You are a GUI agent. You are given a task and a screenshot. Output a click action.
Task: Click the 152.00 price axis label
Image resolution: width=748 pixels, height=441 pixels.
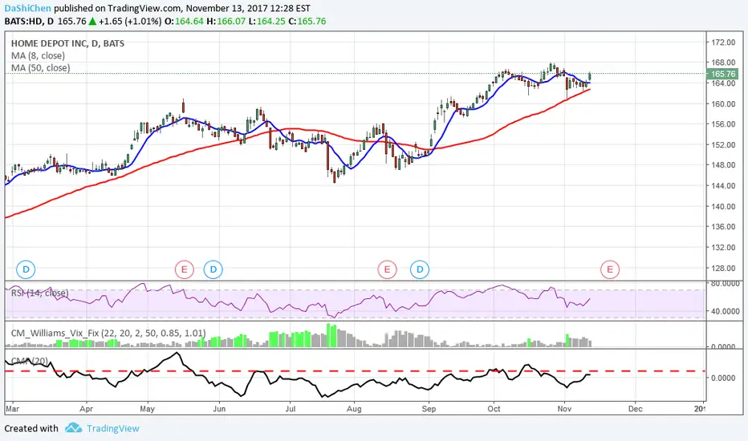click(x=723, y=145)
